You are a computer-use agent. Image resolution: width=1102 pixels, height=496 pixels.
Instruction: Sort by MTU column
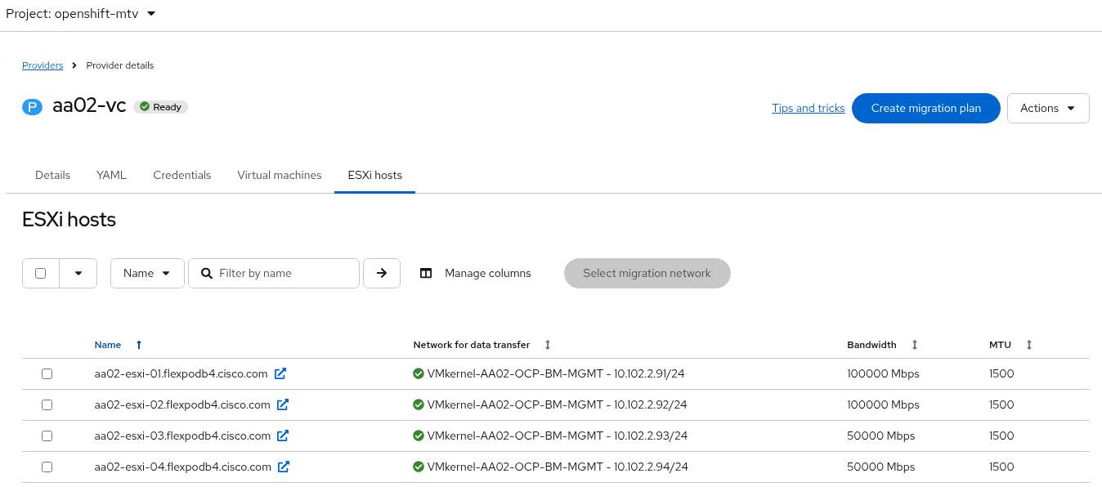pos(1029,345)
